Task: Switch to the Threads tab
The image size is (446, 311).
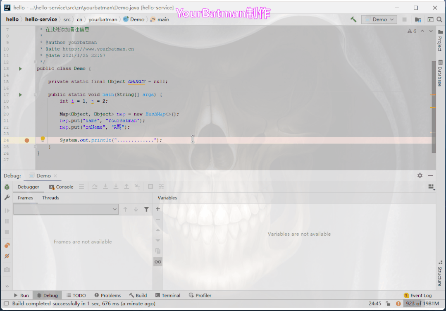Action: click(50, 198)
